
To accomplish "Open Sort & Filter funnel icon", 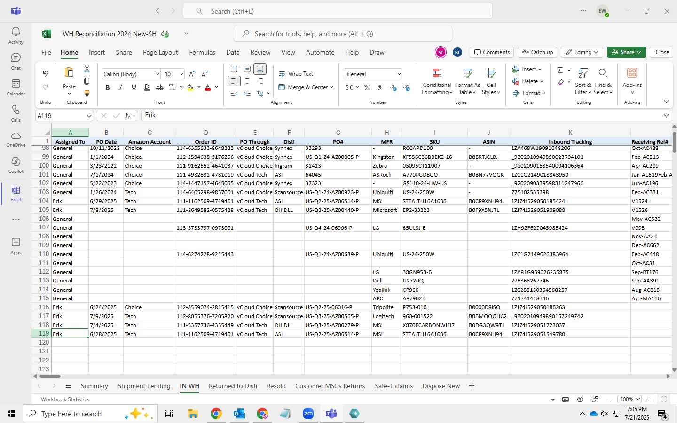I will click(583, 73).
